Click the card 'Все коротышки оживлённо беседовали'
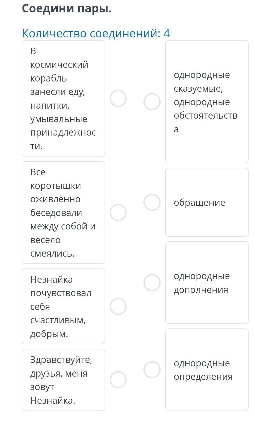The width and height of the screenshot is (255, 439). (63, 213)
